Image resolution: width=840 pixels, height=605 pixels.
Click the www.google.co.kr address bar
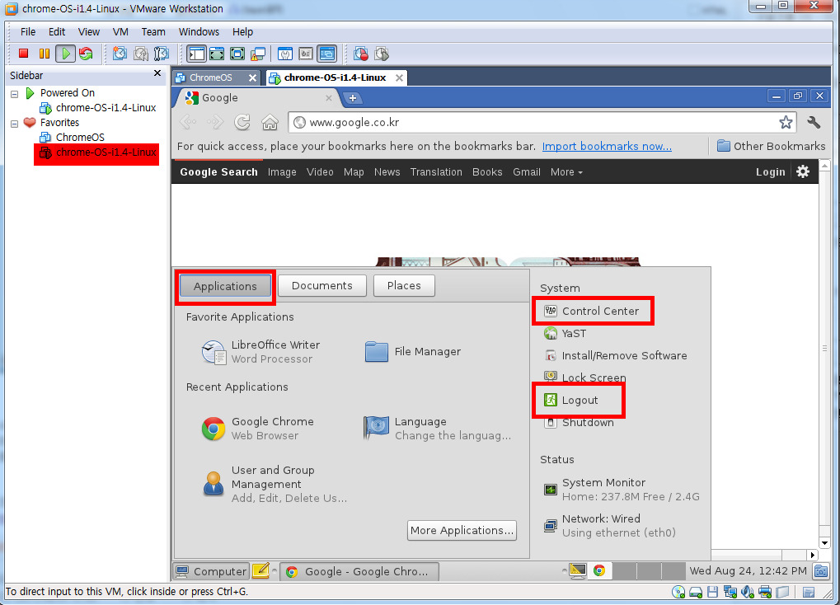coord(536,122)
